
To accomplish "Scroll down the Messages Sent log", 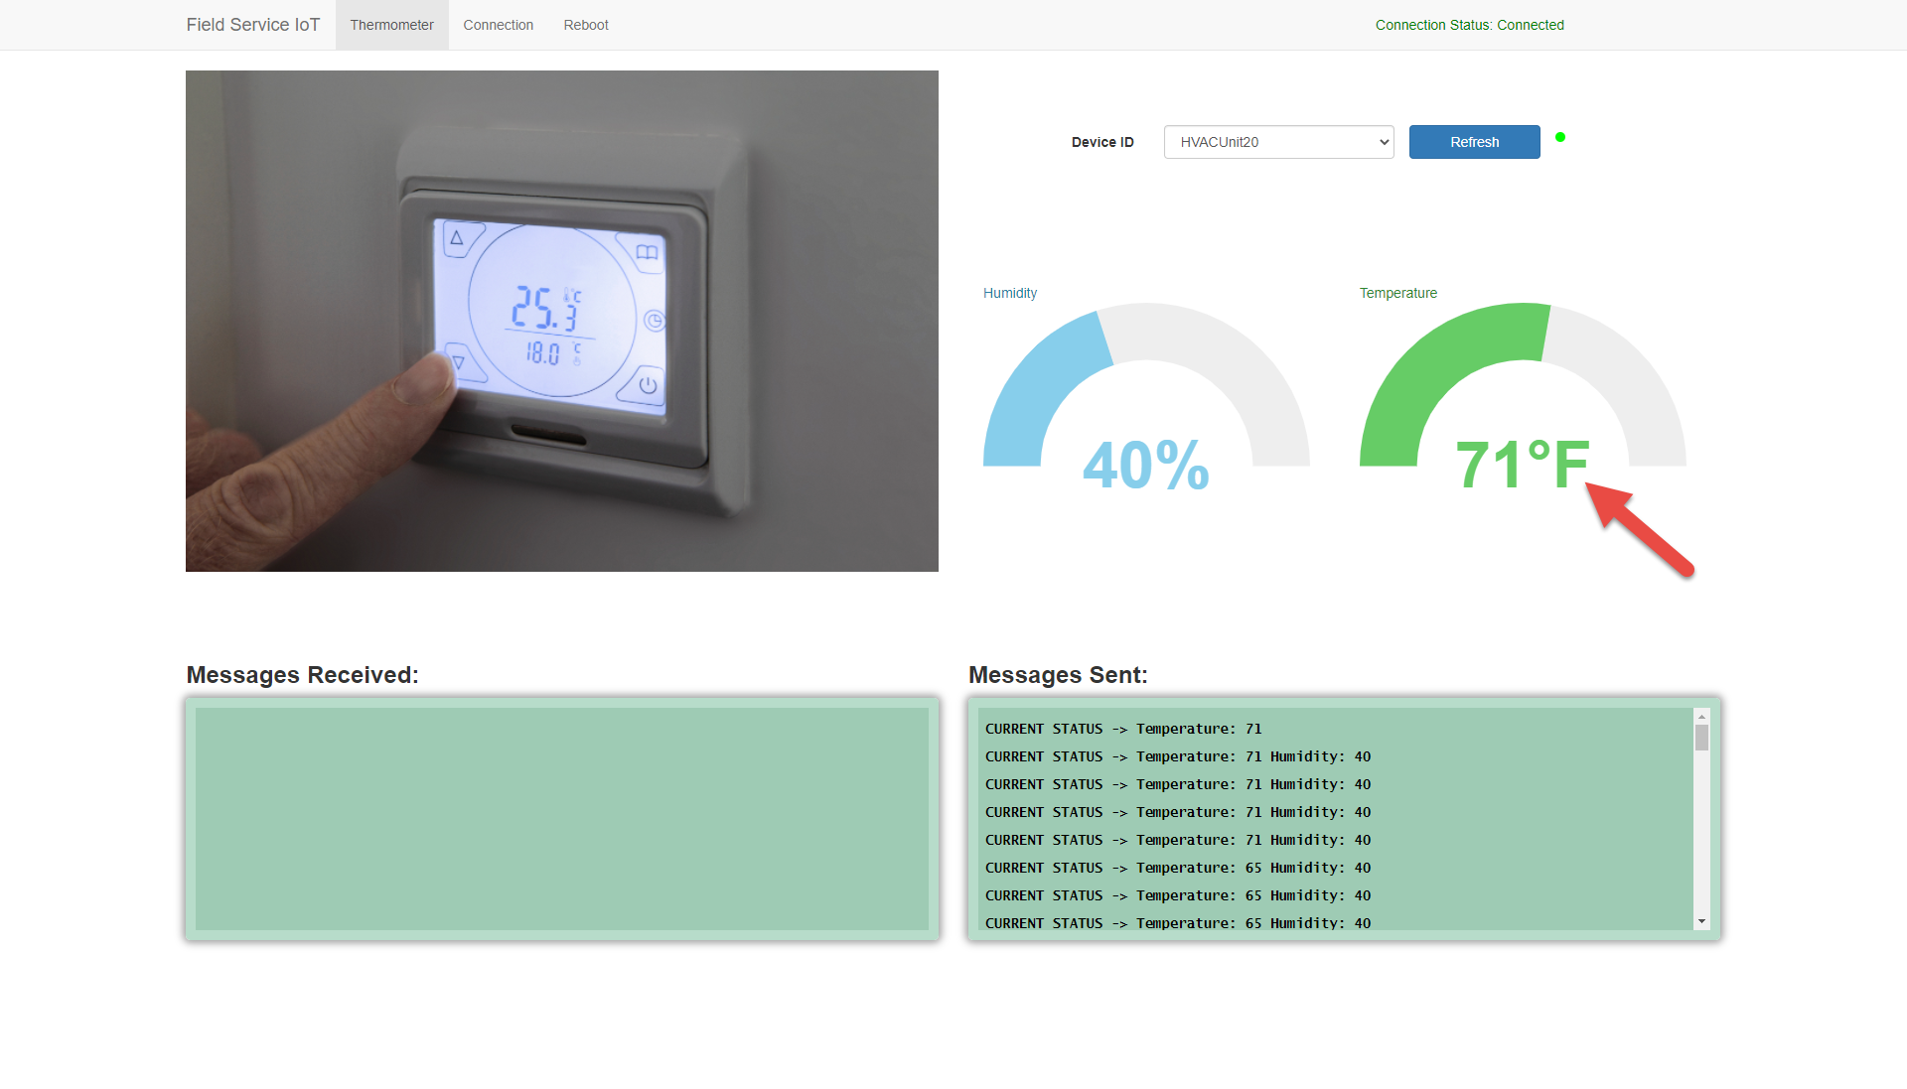I will coord(1700,925).
